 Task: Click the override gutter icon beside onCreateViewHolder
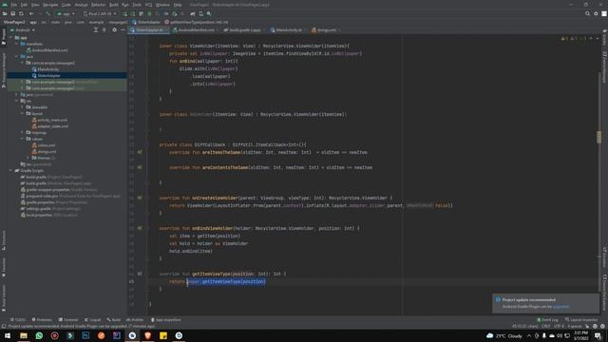point(140,198)
